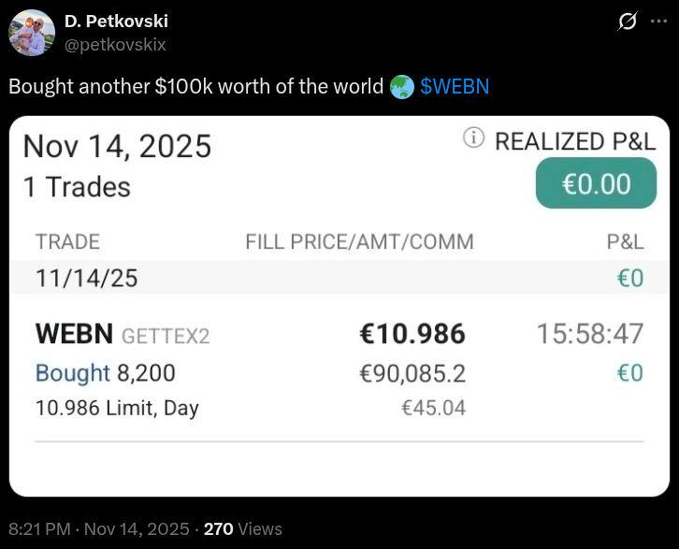The image size is (679, 549).
Task: Click the P&L column header
Action: coord(625,241)
